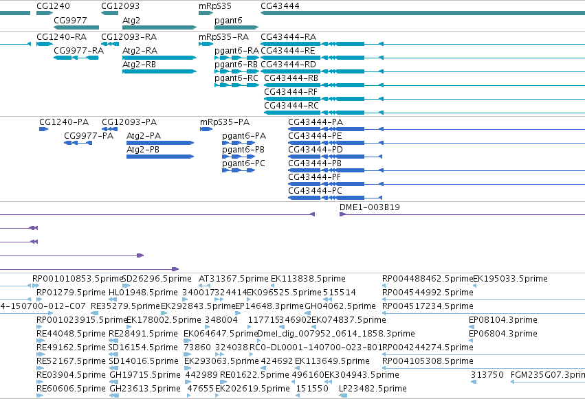Select EST RP004105308.5prime
The width and height of the screenshot is (585, 399).
coord(483,368)
